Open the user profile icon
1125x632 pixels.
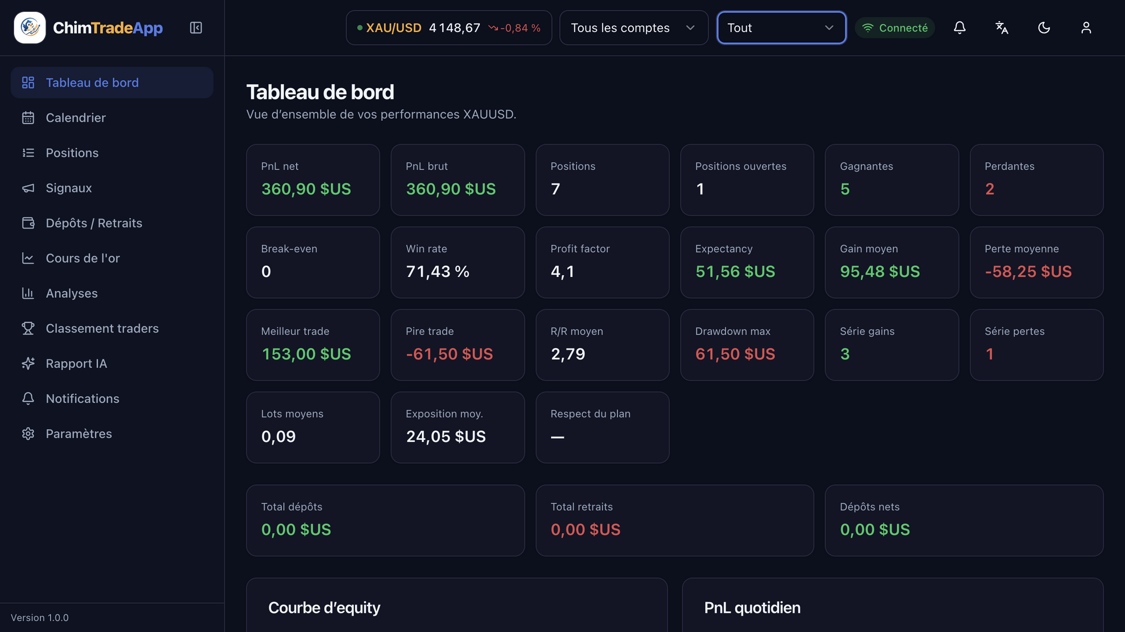click(1086, 28)
